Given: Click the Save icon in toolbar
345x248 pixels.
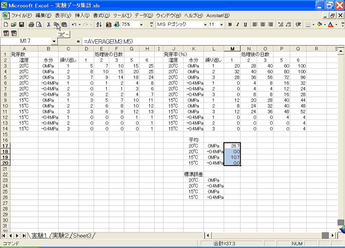Looking at the screenshot, I should click(x=21, y=24).
